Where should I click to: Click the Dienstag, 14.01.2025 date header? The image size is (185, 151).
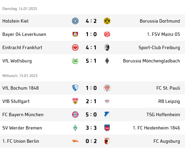tap(20, 9)
